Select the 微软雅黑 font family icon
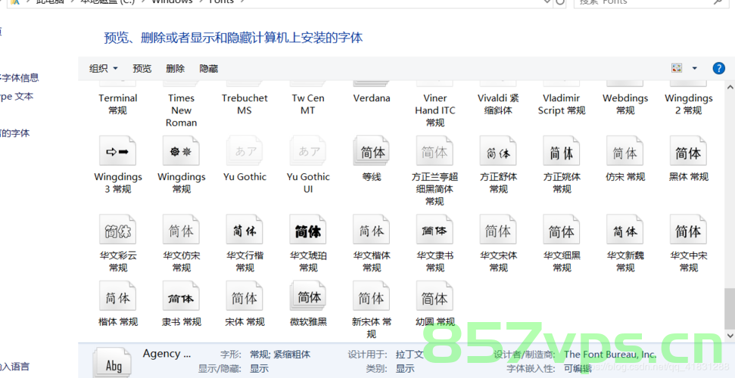This screenshot has width=735, height=378. (x=308, y=296)
